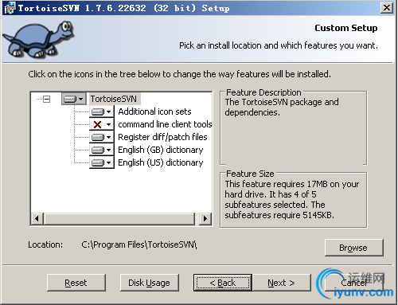Select English (US) dictionary feature
Image resolution: width=398 pixels, height=305 pixels.
click(x=161, y=162)
